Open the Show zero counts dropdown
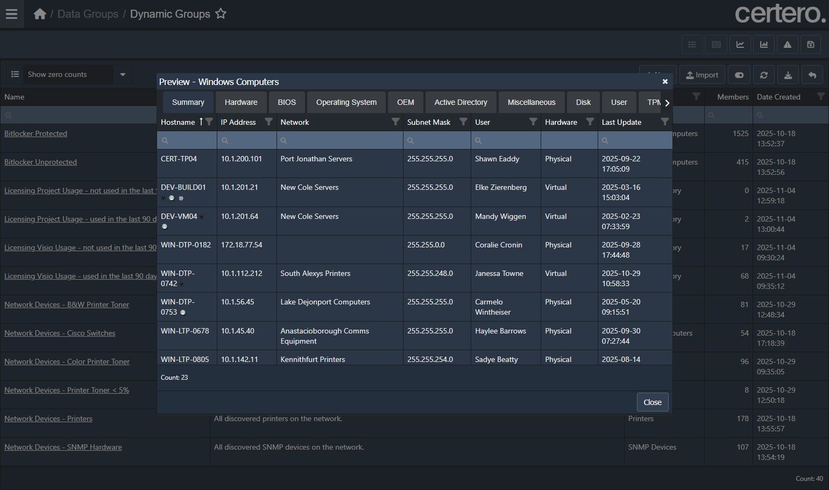The width and height of the screenshot is (829, 490). [x=123, y=74]
